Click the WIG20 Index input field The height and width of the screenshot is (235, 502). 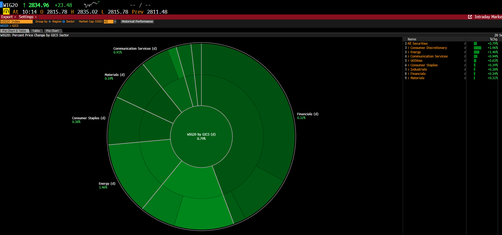pos(16,22)
